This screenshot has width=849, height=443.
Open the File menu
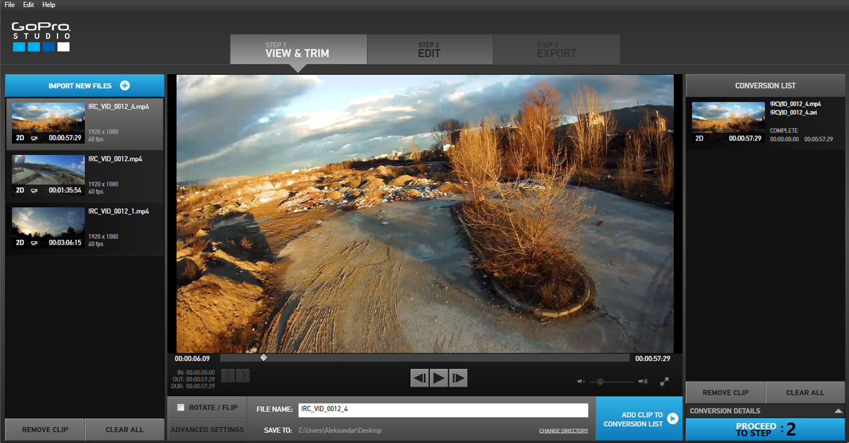pos(9,5)
